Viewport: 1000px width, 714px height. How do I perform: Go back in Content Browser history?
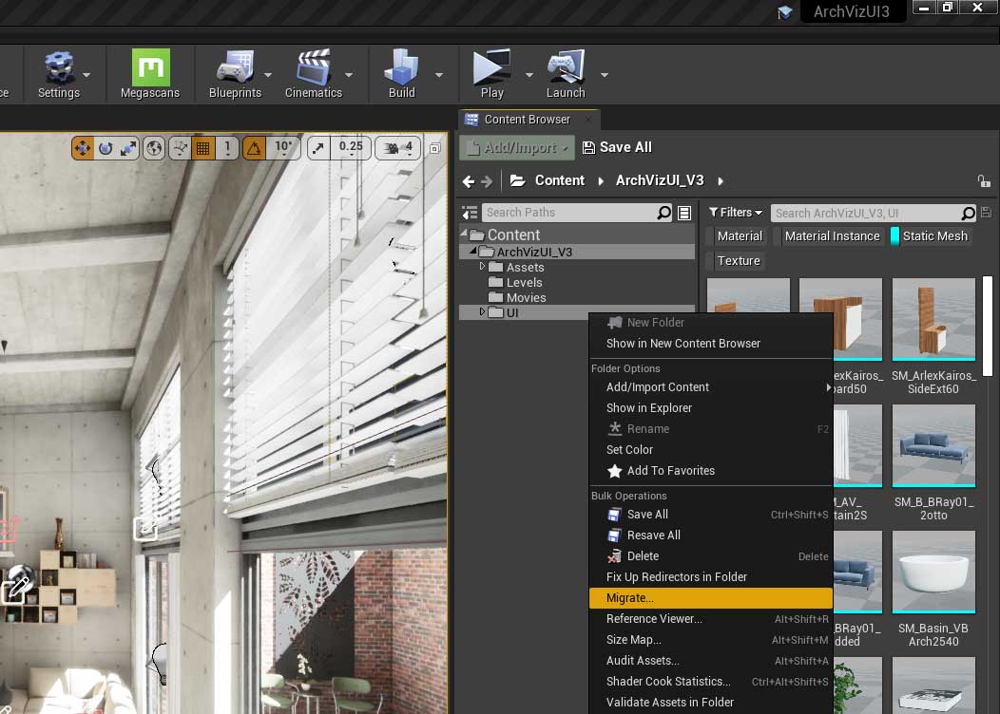point(468,181)
